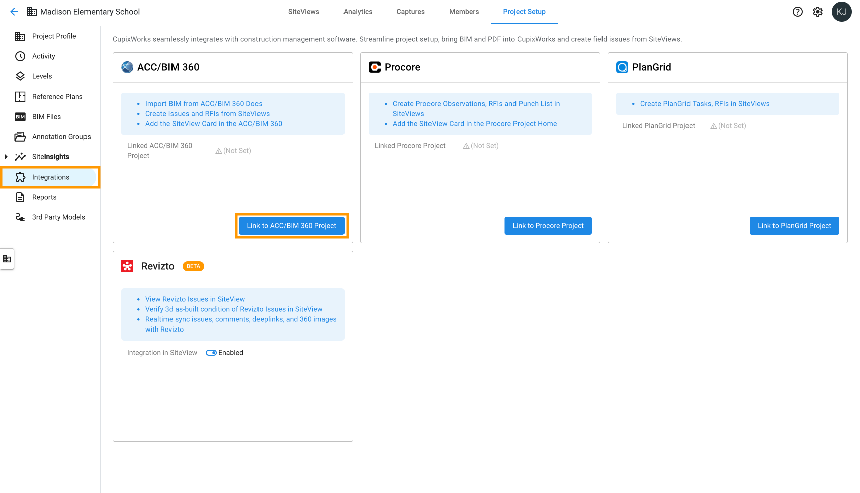The height and width of the screenshot is (493, 860).
Task: Click View Revizto Issues in SiteView
Action: (195, 299)
